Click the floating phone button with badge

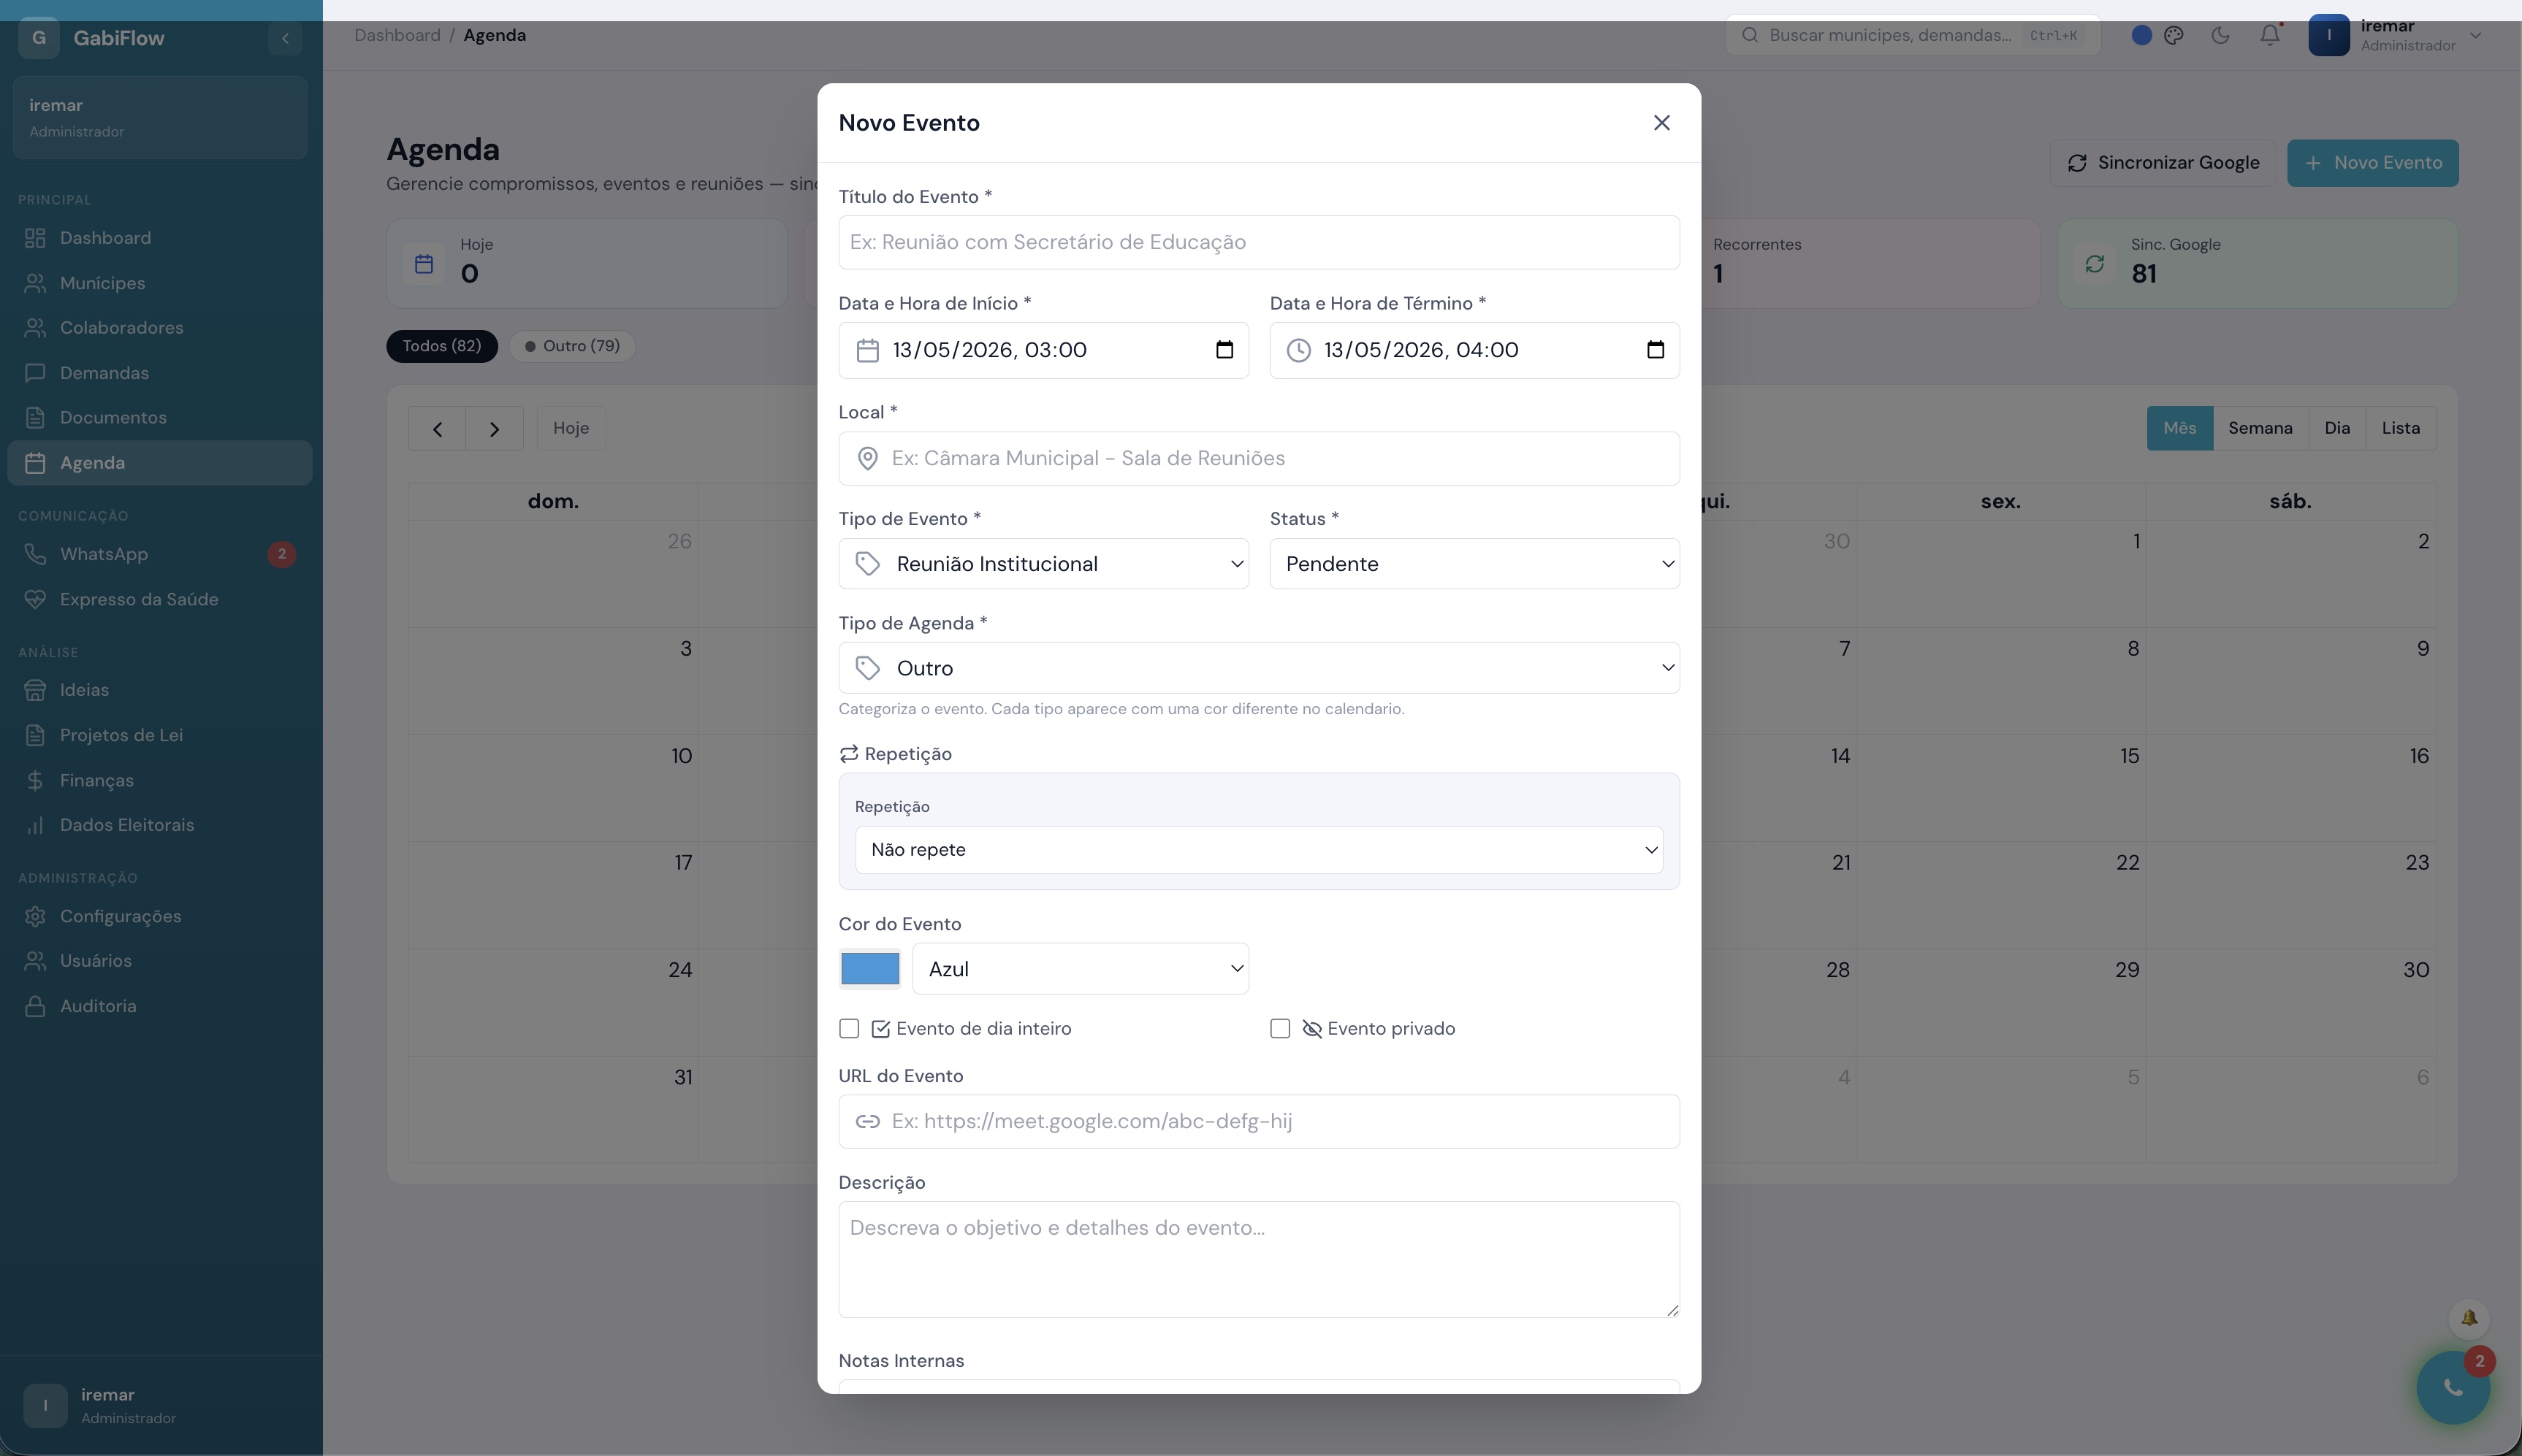pos(2453,1387)
